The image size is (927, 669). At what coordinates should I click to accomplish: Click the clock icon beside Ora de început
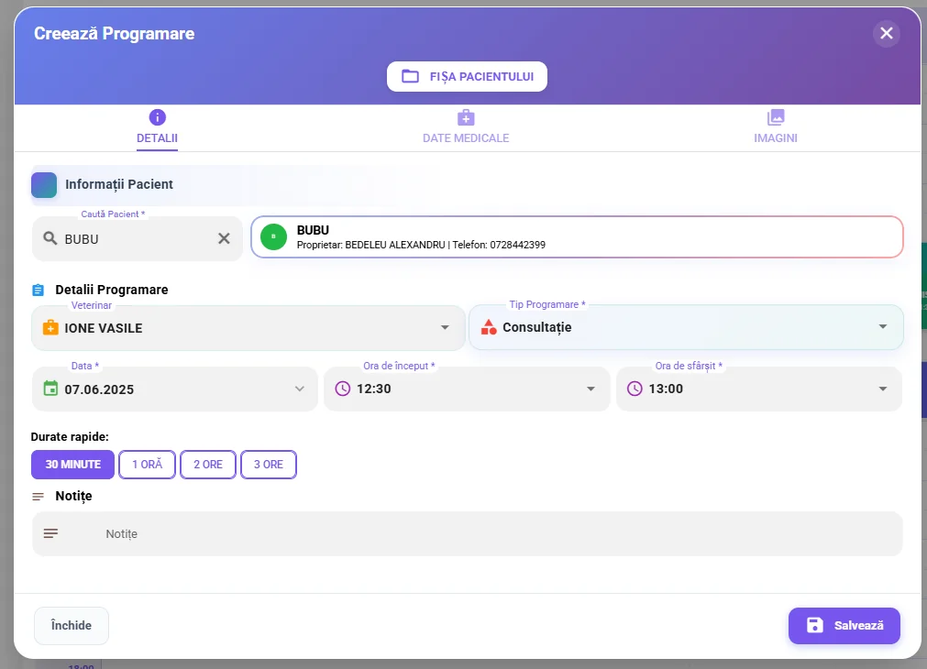tap(345, 389)
